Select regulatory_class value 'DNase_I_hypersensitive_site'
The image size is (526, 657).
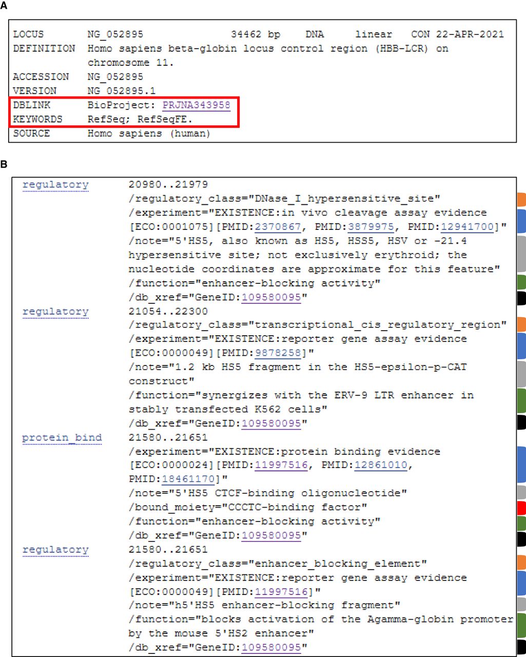[x=344, y=199]
